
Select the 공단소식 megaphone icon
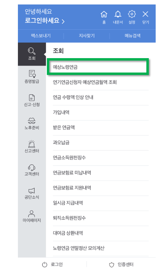click(x=32, y=191)
